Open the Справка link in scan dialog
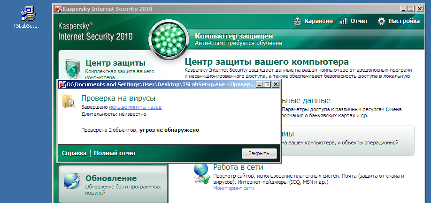 74,153
